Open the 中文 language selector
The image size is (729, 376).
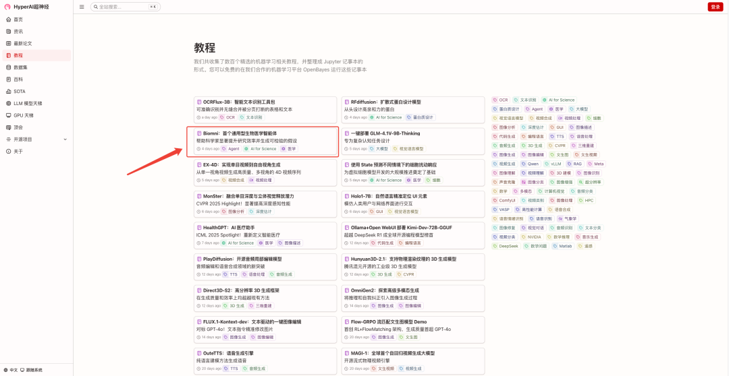click(11, 370)
